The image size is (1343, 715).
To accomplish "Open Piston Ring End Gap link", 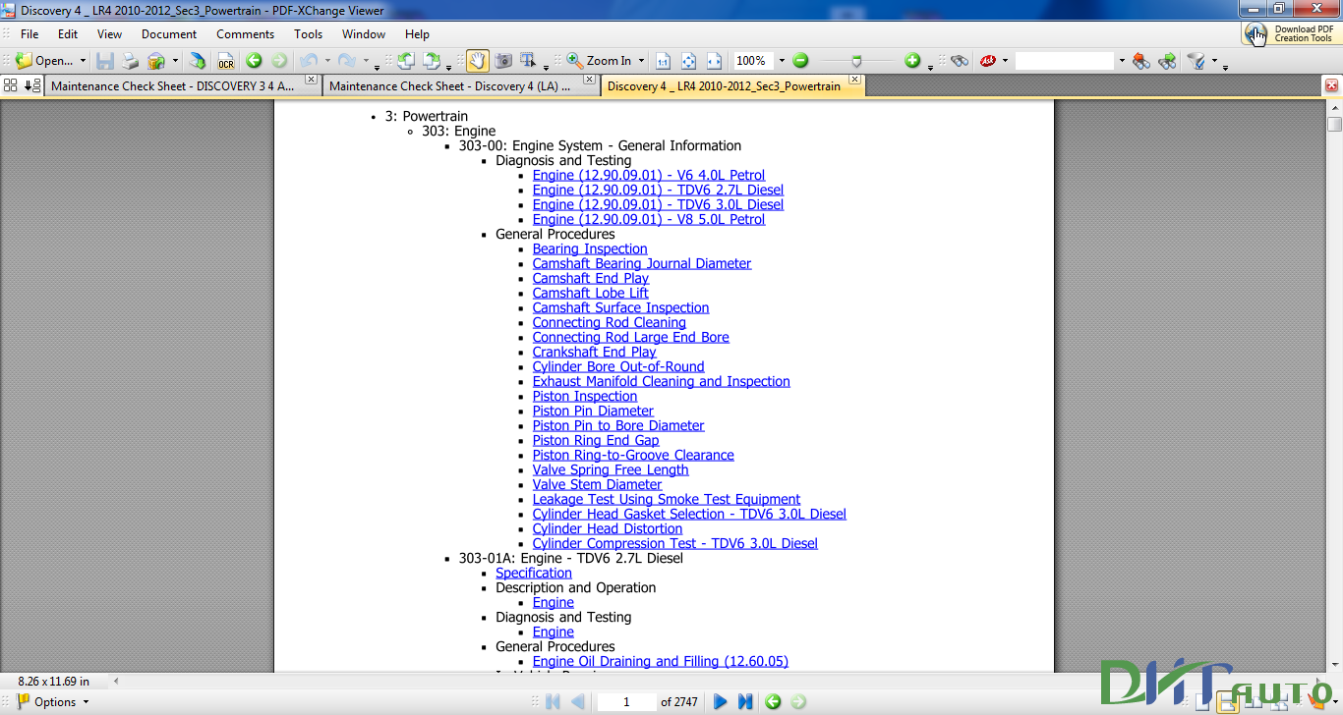I will point(596,441).
